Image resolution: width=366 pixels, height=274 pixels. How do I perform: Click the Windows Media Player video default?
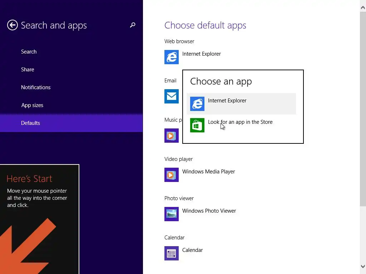208,172
